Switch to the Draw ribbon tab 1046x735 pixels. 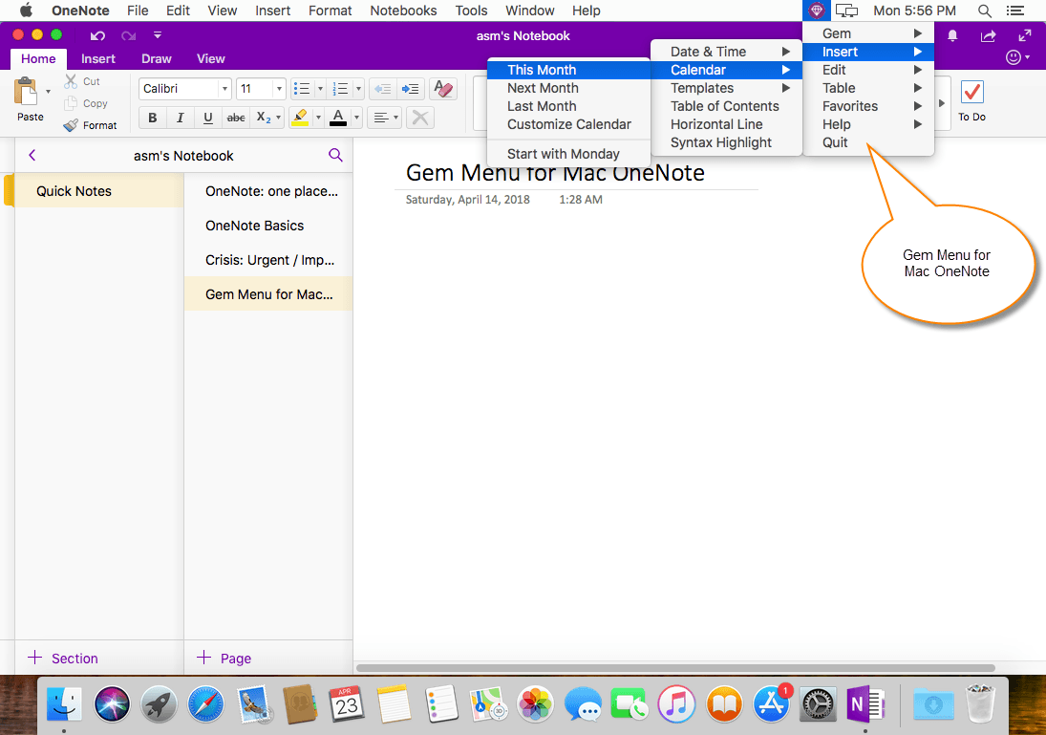click(156, 58)
